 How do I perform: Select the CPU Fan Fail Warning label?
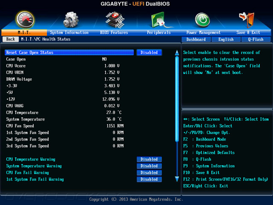(x=27, y=173)
